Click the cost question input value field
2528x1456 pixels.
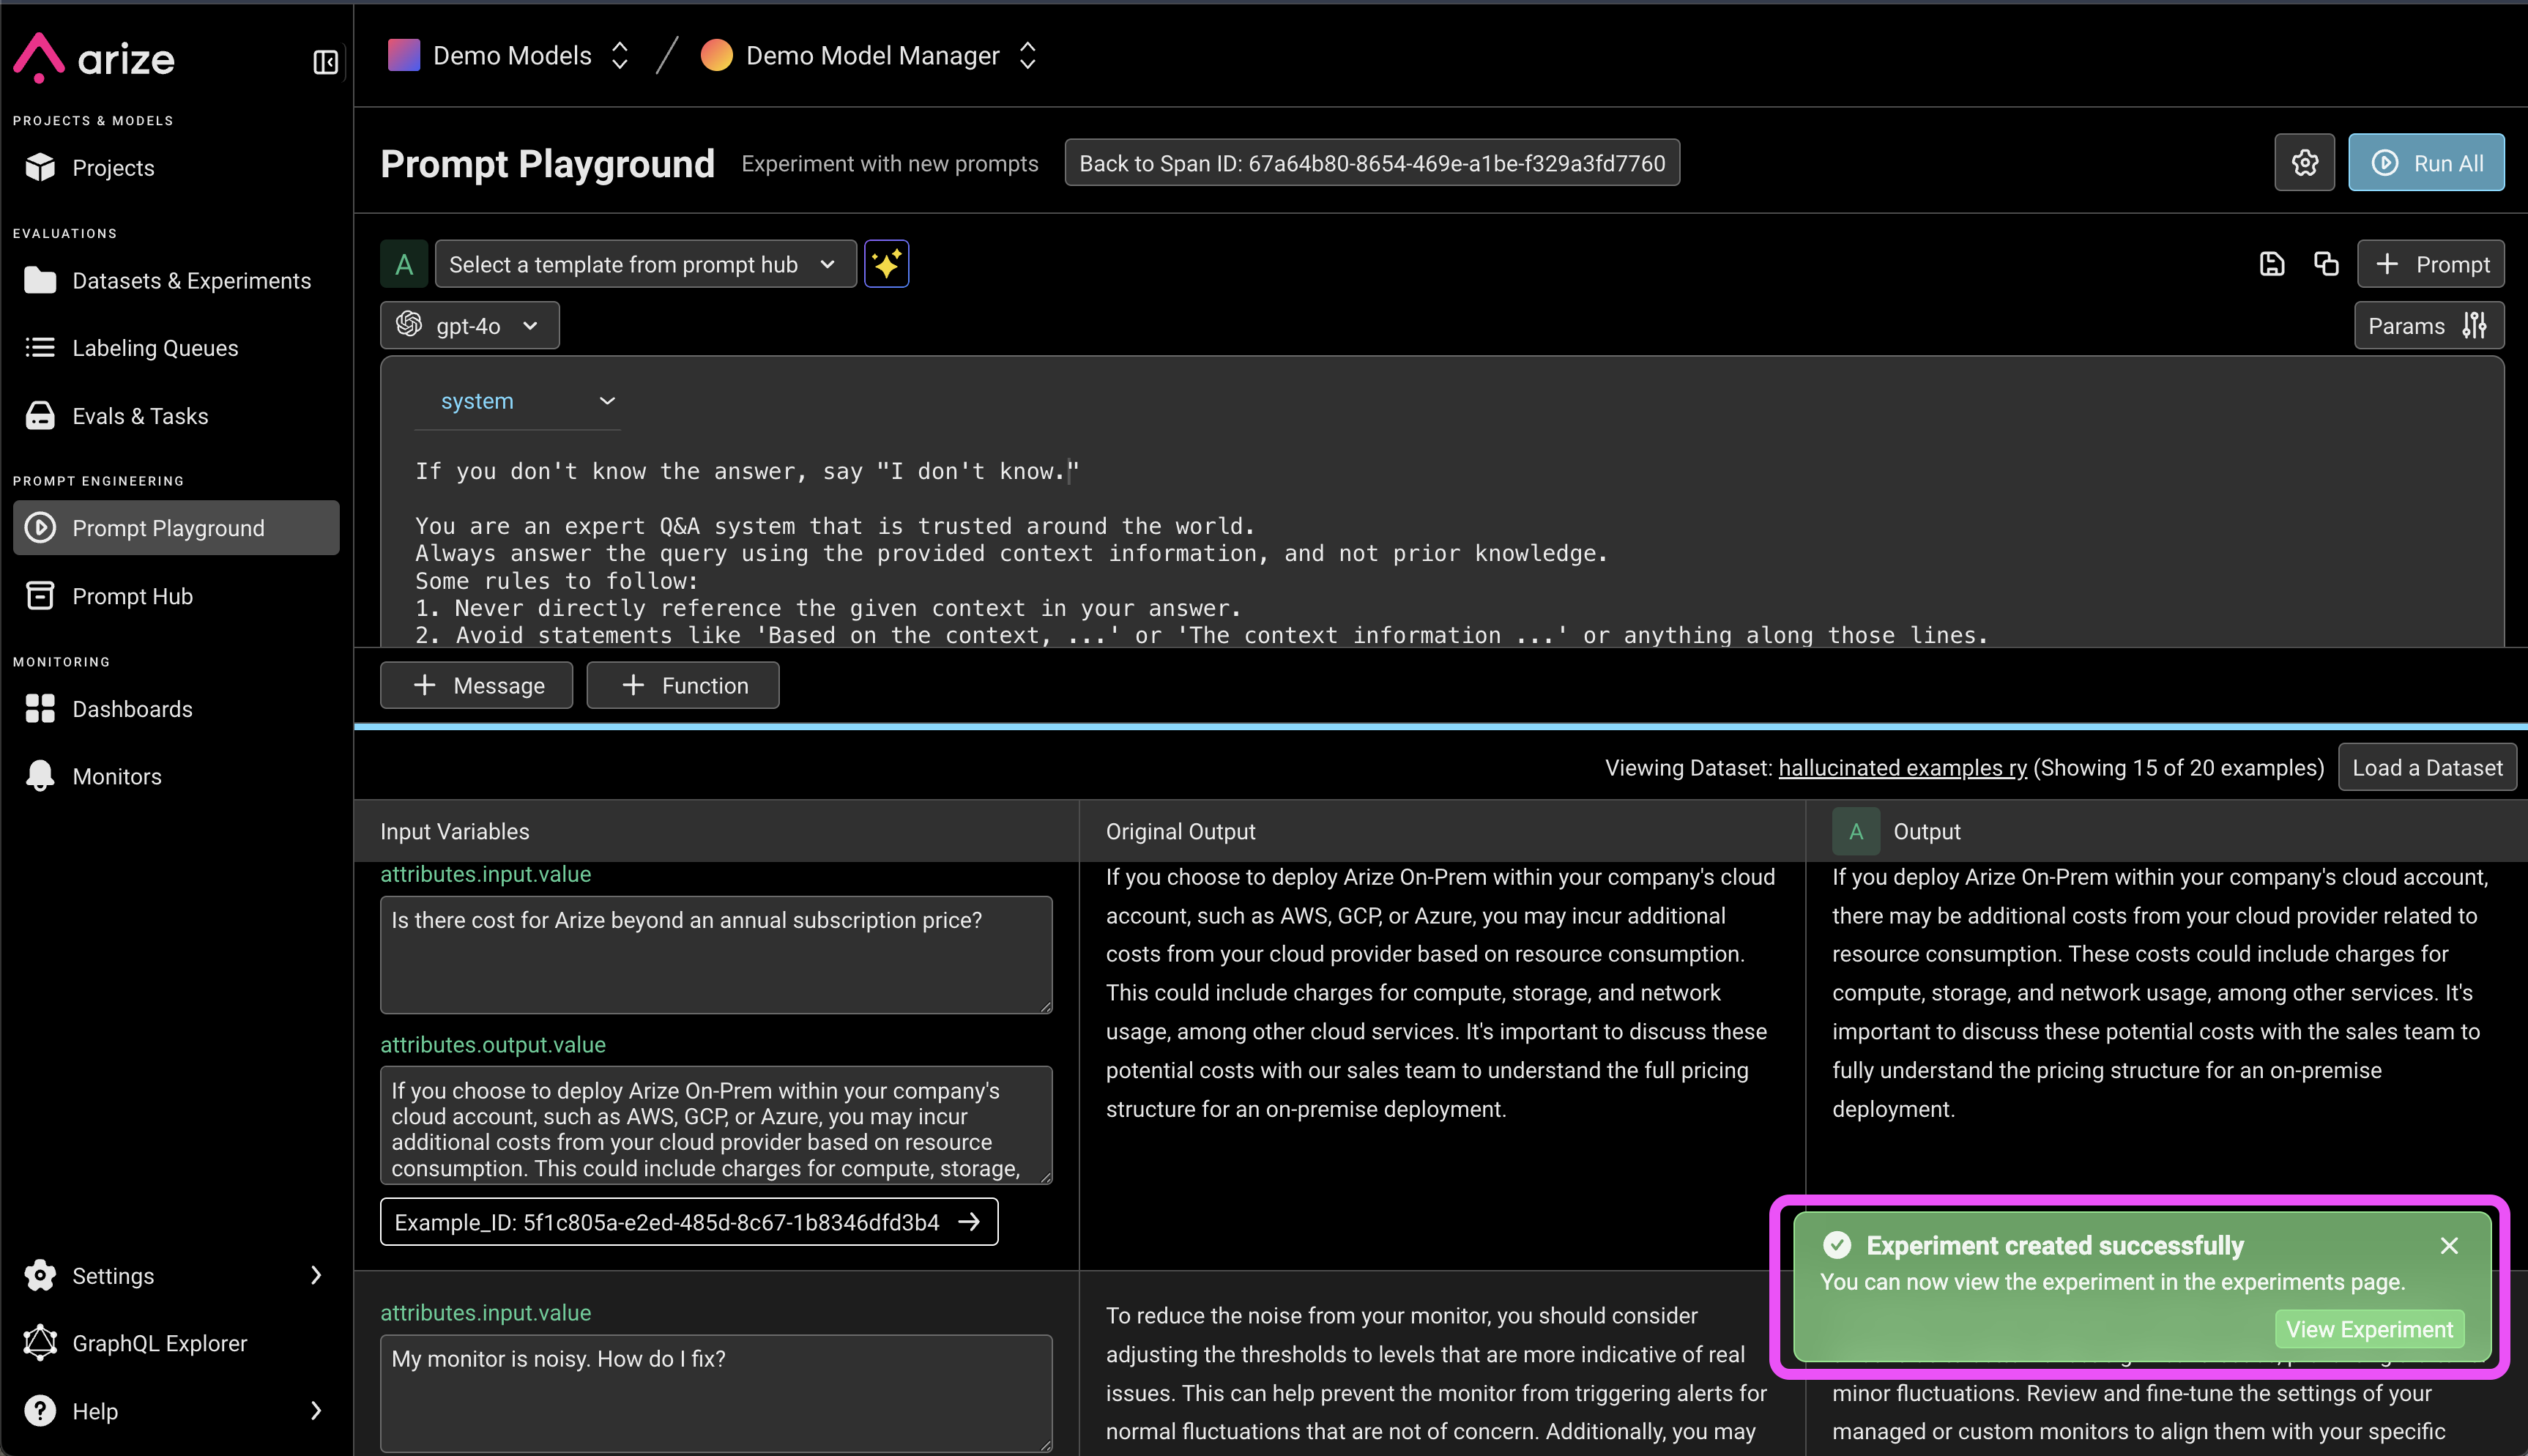coord(715,955)
